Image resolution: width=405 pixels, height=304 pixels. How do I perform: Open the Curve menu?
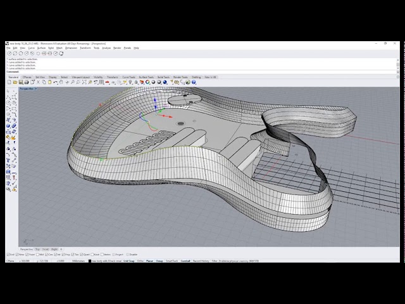31,48
